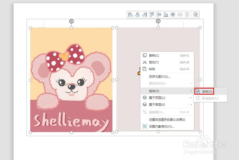The width and height of the screenshot is (239, 160).
Task: Click left-middle handle of ShellieMay picture
Action: 30,80
